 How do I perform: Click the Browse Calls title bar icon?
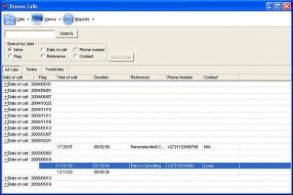point(5,6)
